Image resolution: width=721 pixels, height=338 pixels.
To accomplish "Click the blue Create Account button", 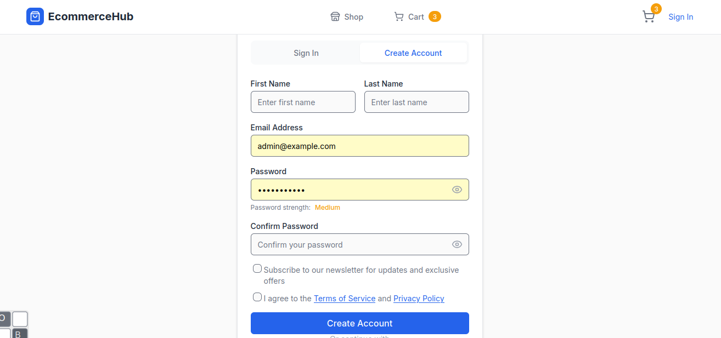I will pos(359,323).
